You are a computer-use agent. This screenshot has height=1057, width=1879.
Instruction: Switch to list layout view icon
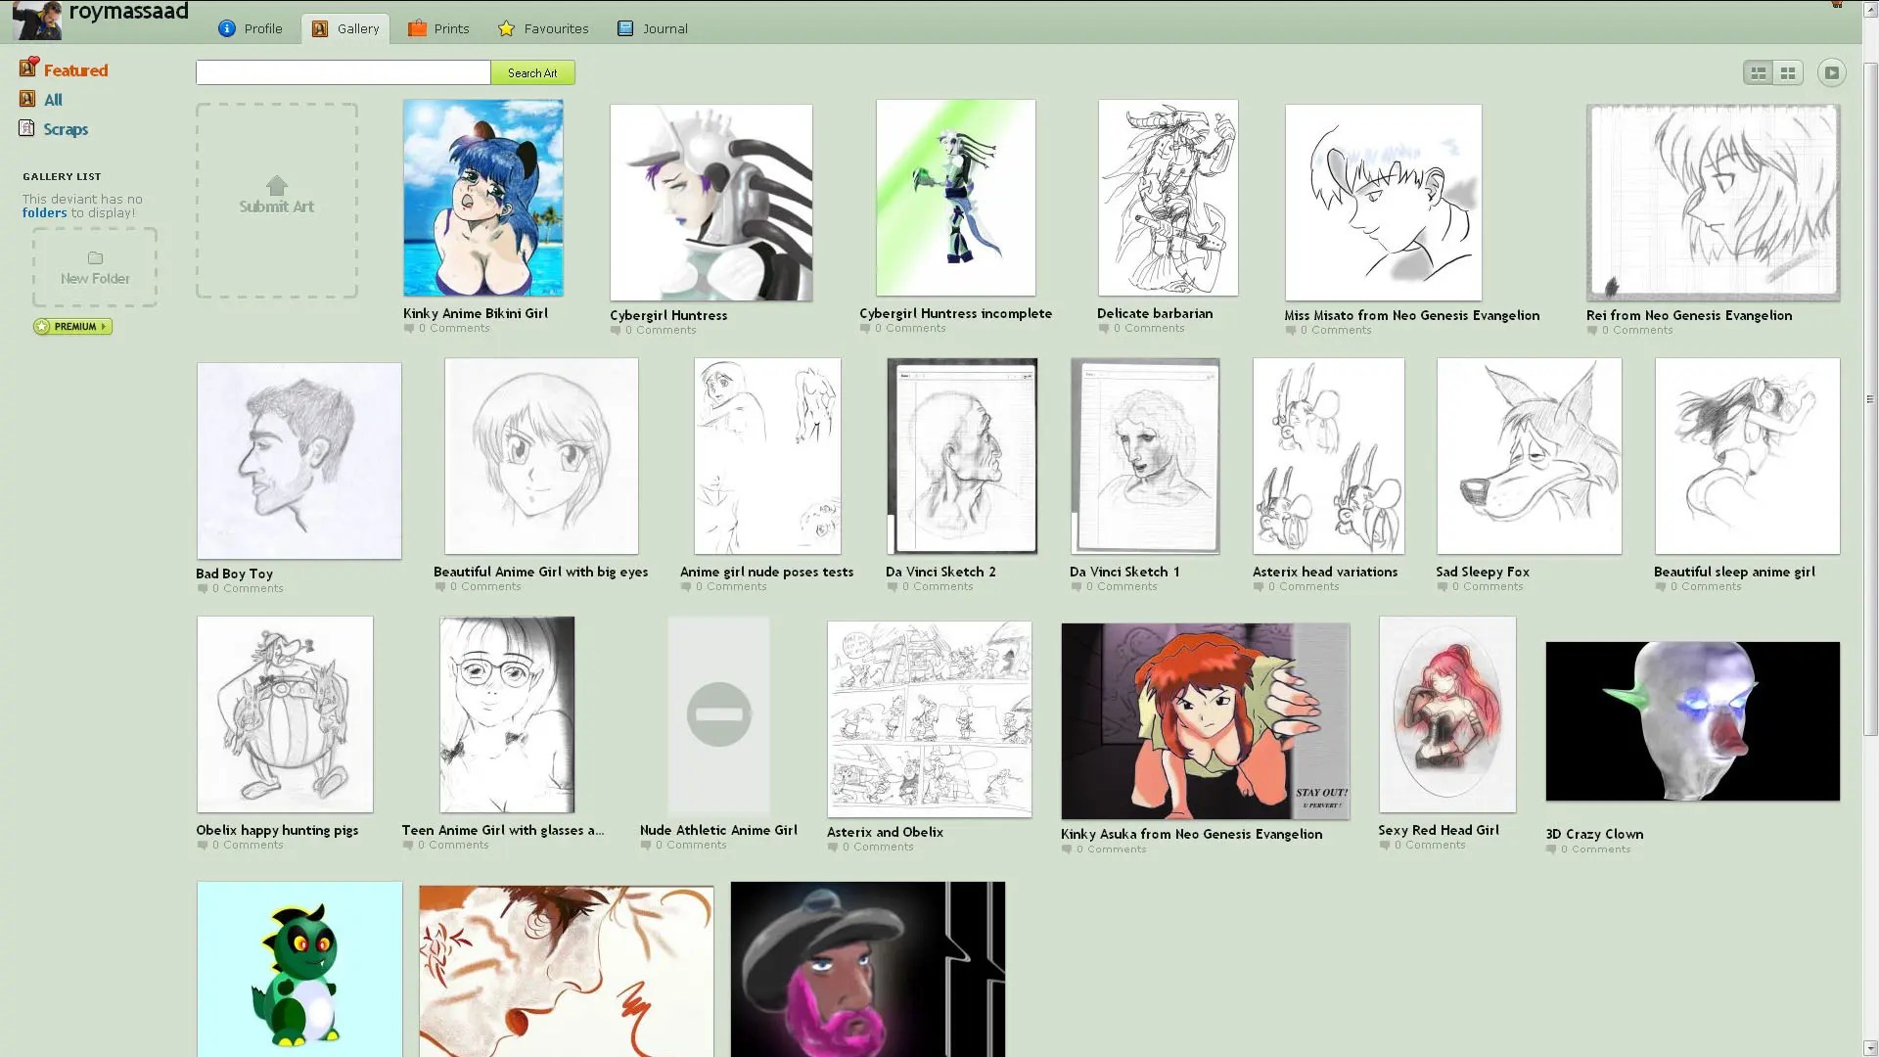1759,72
